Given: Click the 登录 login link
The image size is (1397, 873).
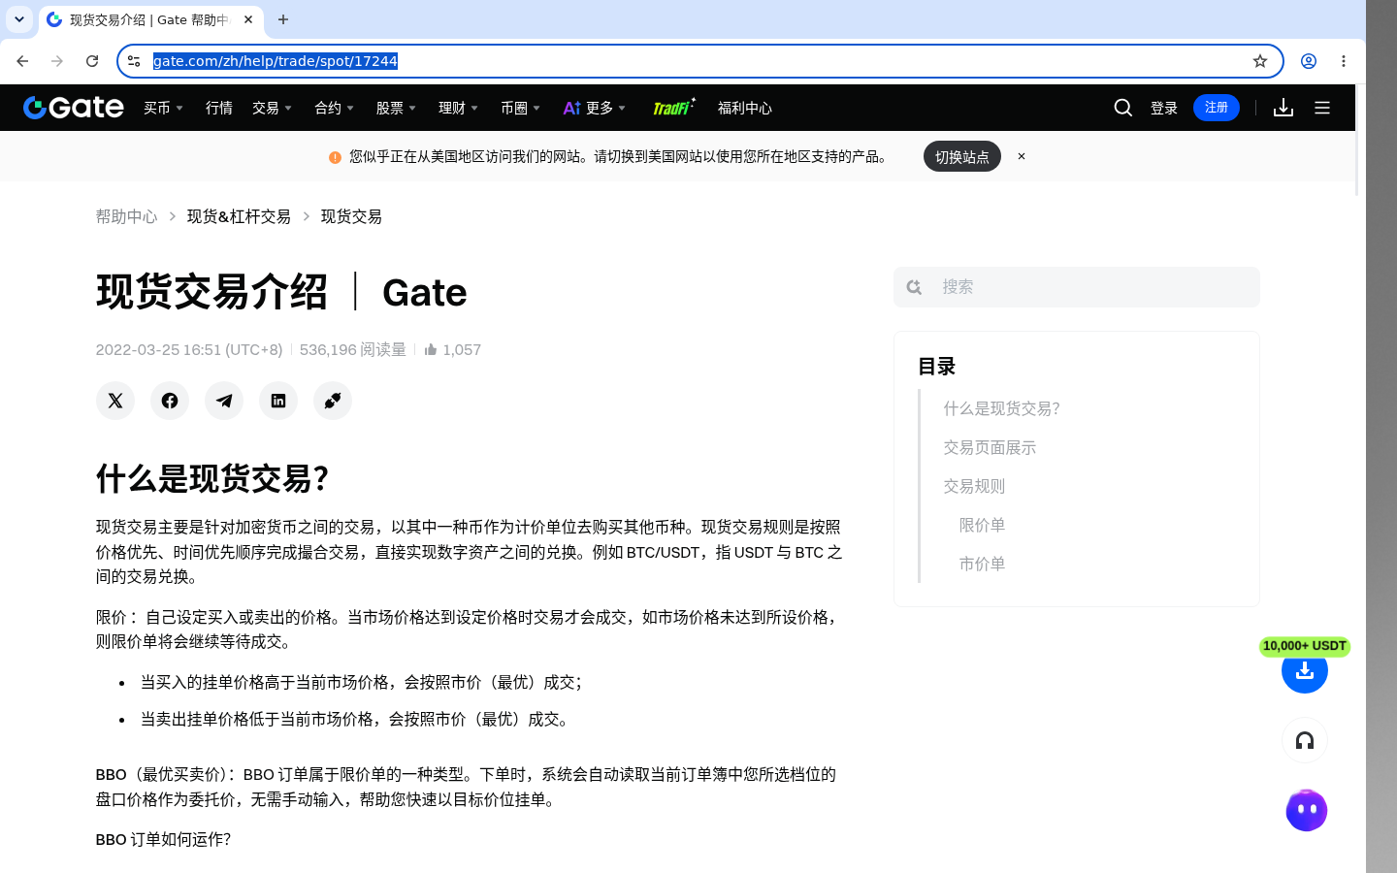Looking at the screenshot, I should click(1164, 108).
